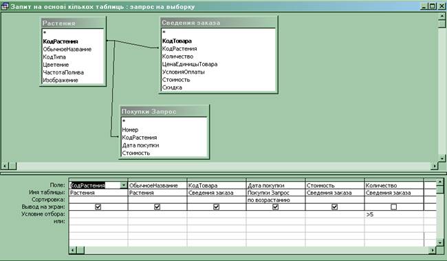
Task: Select Скидка in Сведения заказа table
Action: click(172, 87)
